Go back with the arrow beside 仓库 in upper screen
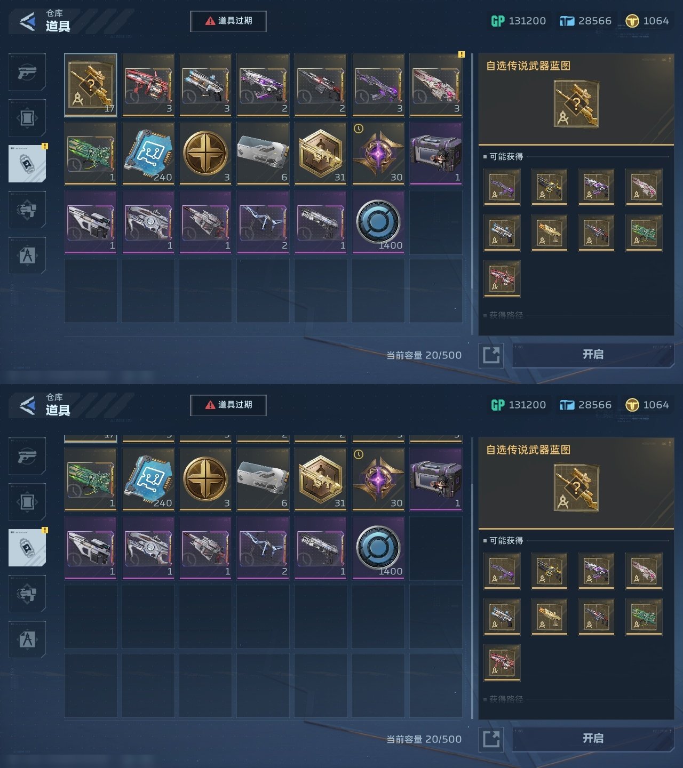This screenshot has width=683, height=768. pyautogui.click(x=27, y=22)
